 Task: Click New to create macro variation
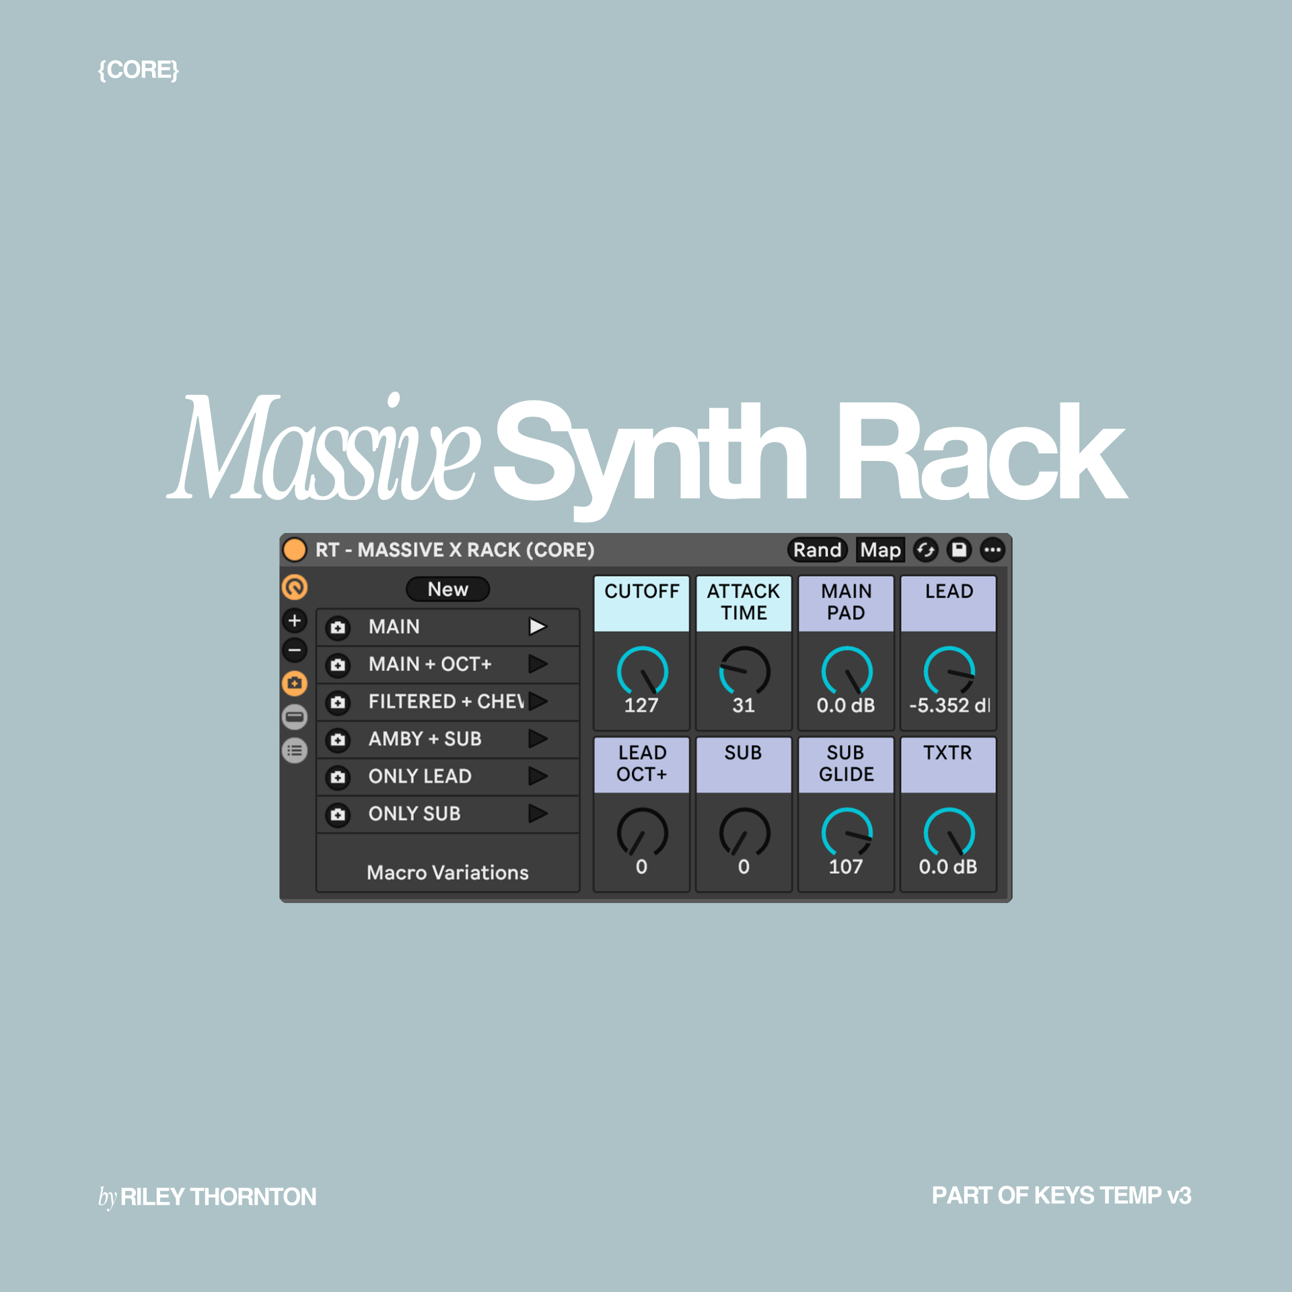coord(448,589)
